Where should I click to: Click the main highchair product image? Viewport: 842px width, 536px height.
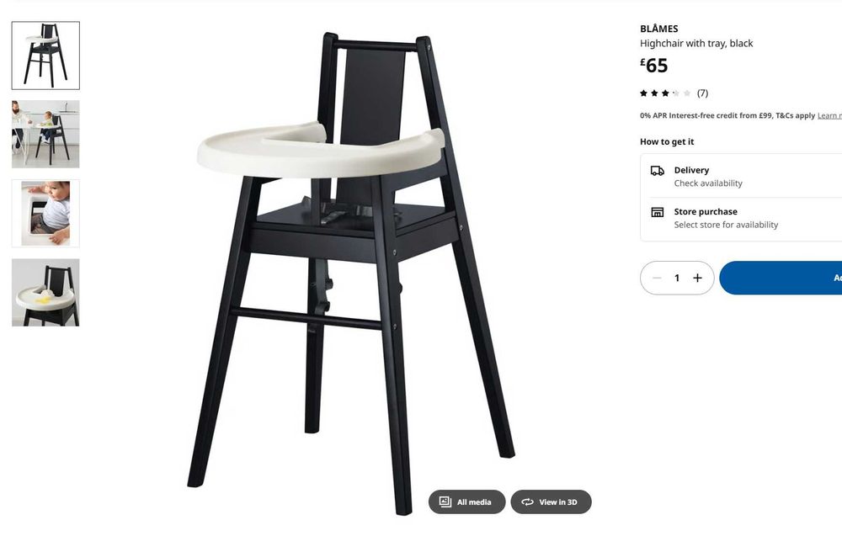(x=352, y=273)
